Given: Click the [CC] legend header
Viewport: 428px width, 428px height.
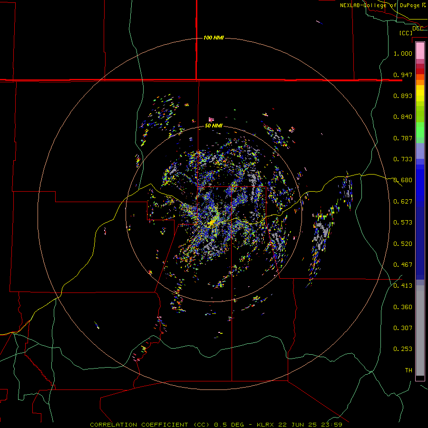Looking at the screenshot, I should click(406, 33).
